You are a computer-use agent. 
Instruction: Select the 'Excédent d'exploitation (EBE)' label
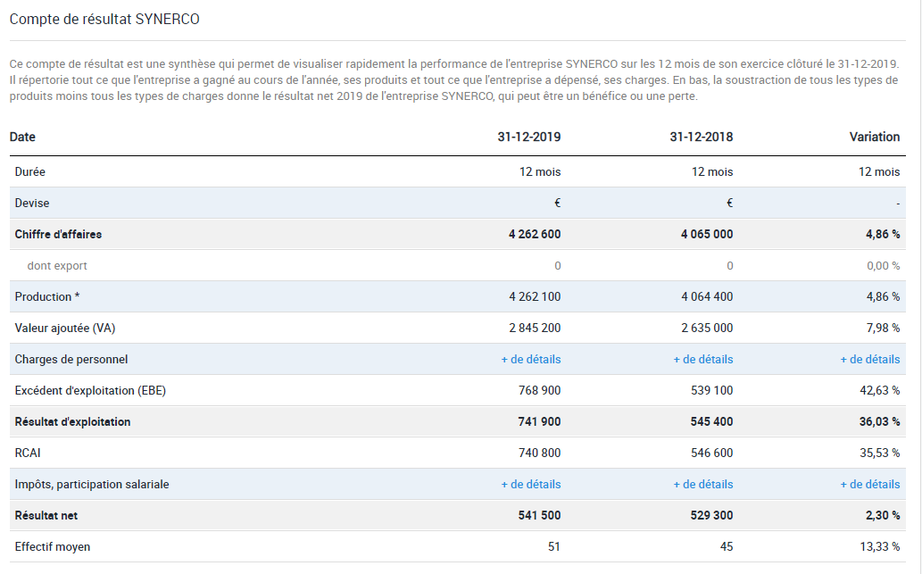90,390
